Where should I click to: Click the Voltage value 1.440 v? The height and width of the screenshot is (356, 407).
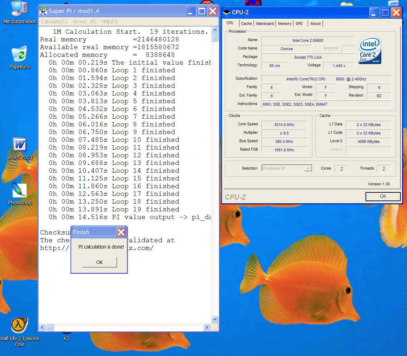(339, 66)
